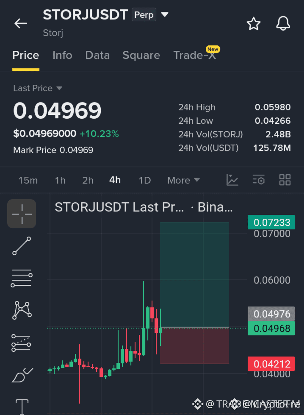Select the crosshair cursor tool
304x415 pixels.
tap(22, 214)
